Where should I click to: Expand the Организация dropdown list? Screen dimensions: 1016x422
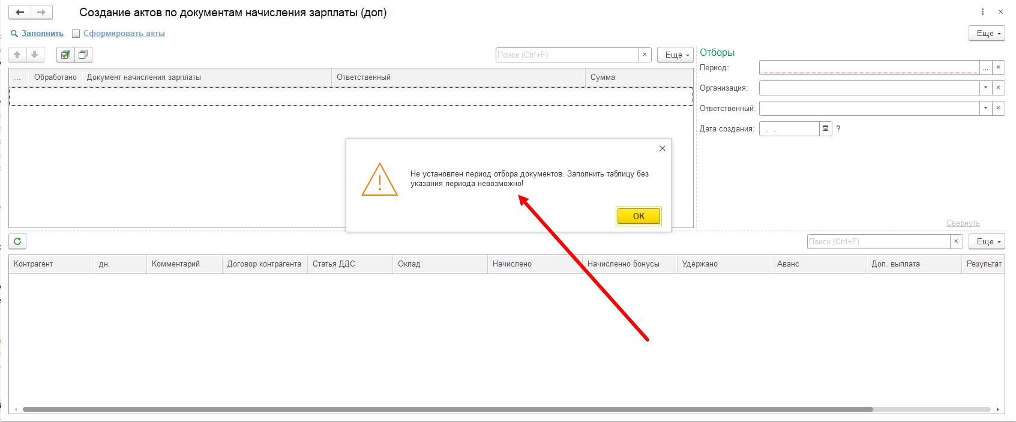coord(985,88)
